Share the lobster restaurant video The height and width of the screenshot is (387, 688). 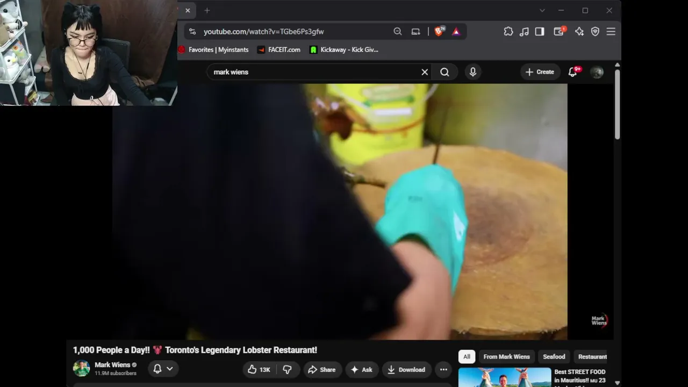(321, 369)
